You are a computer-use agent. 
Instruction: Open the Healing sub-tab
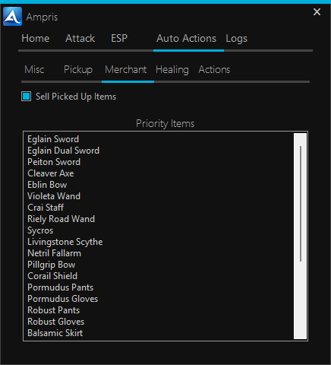[172, 69]
